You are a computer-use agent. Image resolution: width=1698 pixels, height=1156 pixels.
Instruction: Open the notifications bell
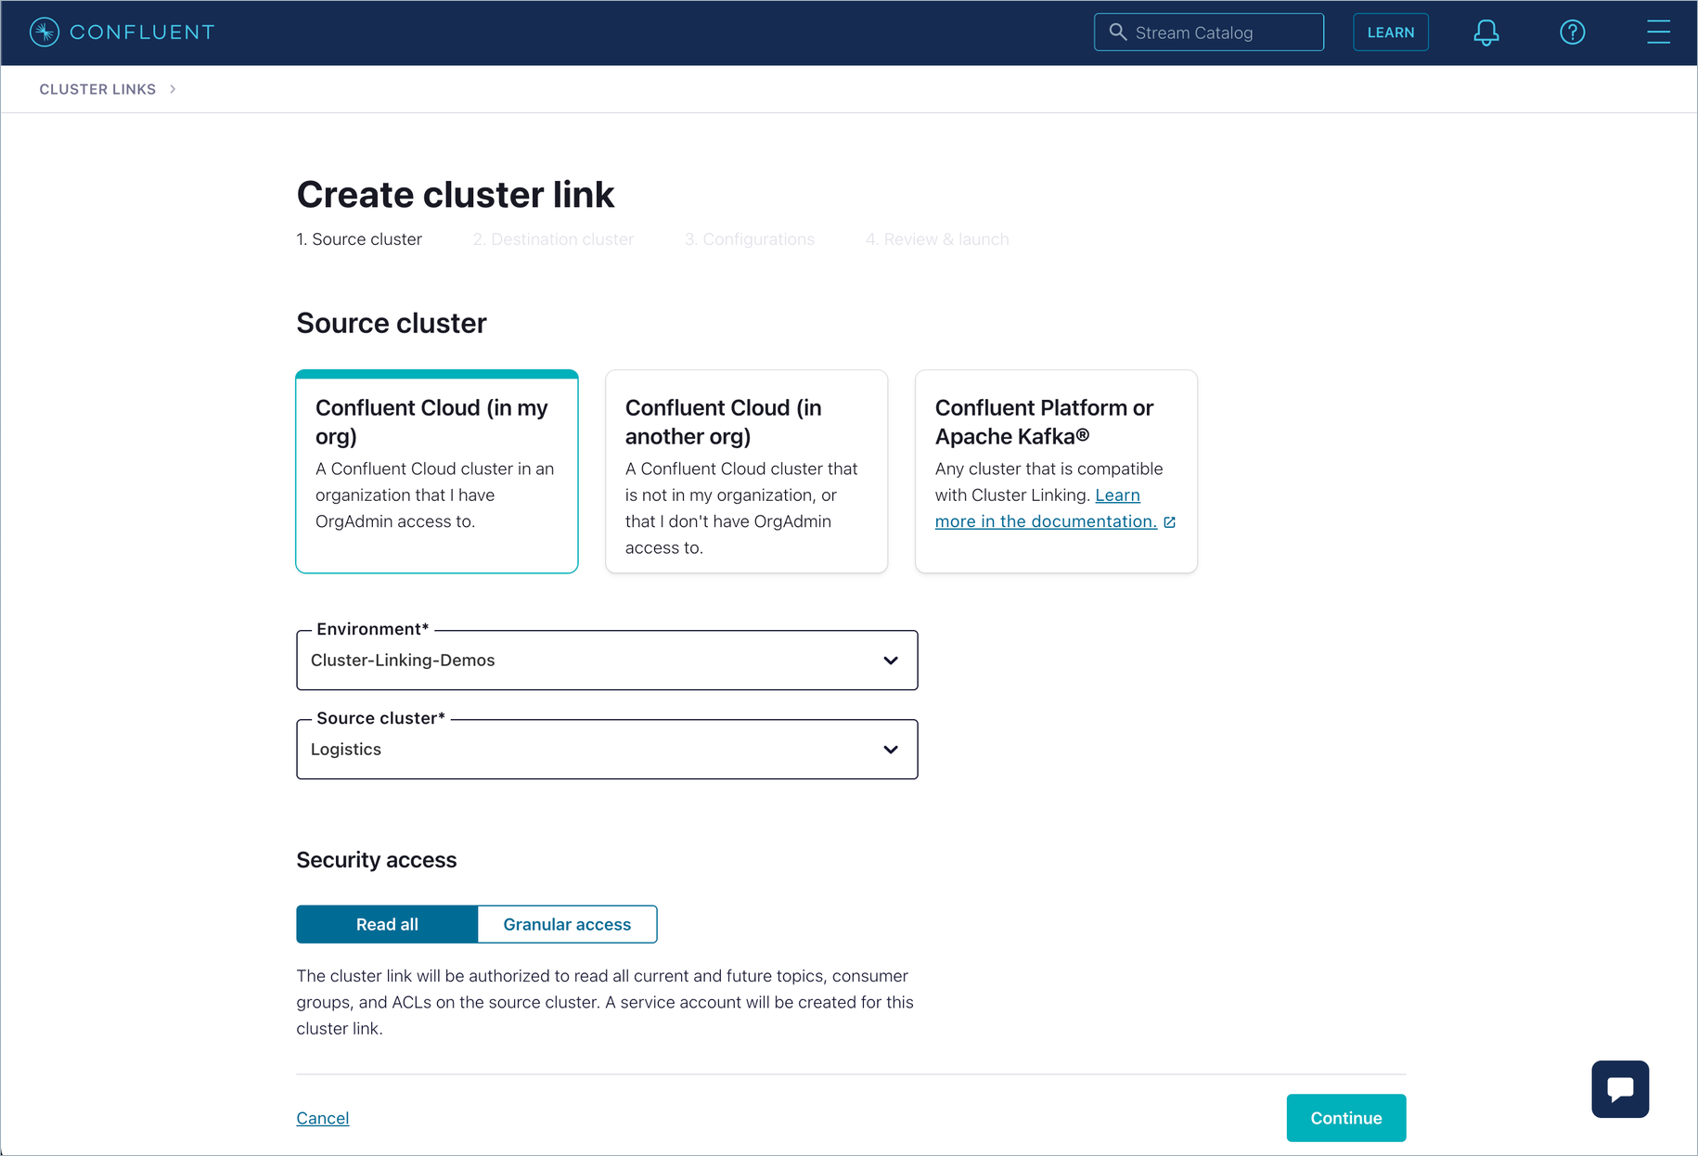point(1486,32)
